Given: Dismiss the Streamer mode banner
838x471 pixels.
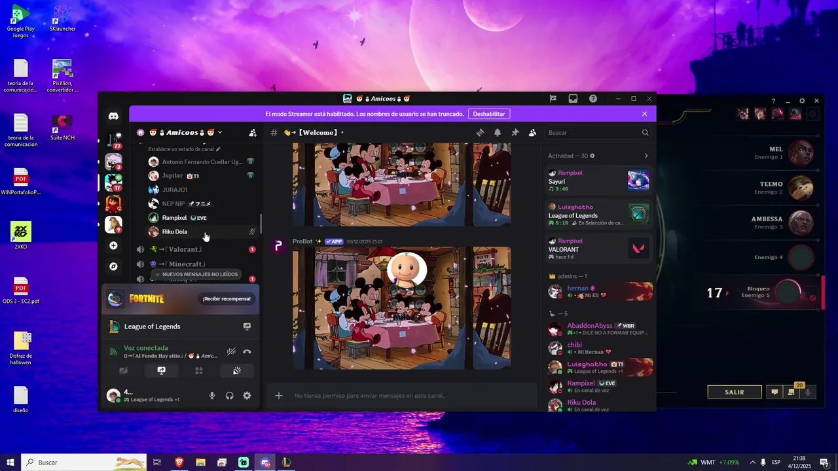Looking at the screenshot, I should point(644,114).
